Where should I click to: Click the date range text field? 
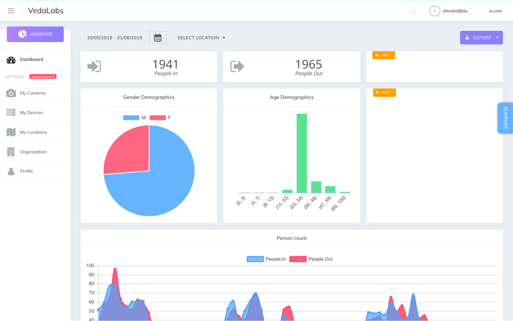(x=114, y=38)
